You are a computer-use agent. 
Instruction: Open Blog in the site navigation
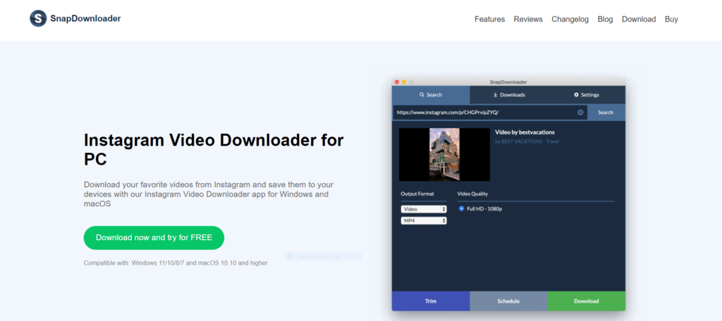pyautogui.click(x=605, y=19)
